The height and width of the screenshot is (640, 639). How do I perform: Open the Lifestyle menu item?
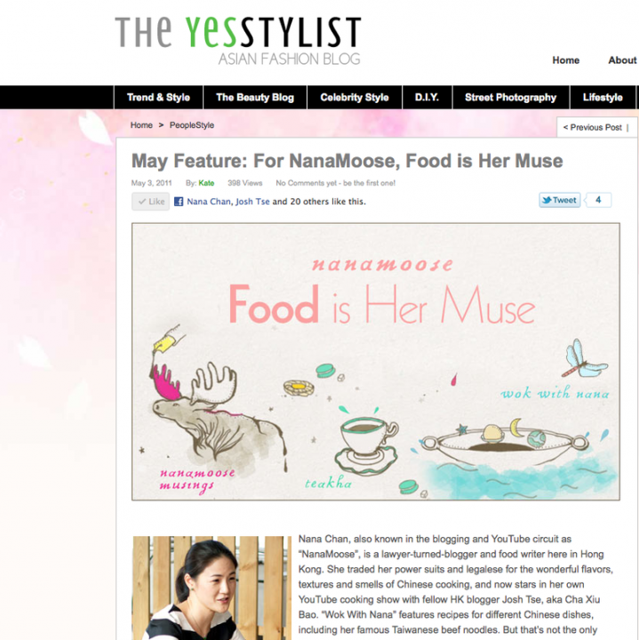point(603,98)
